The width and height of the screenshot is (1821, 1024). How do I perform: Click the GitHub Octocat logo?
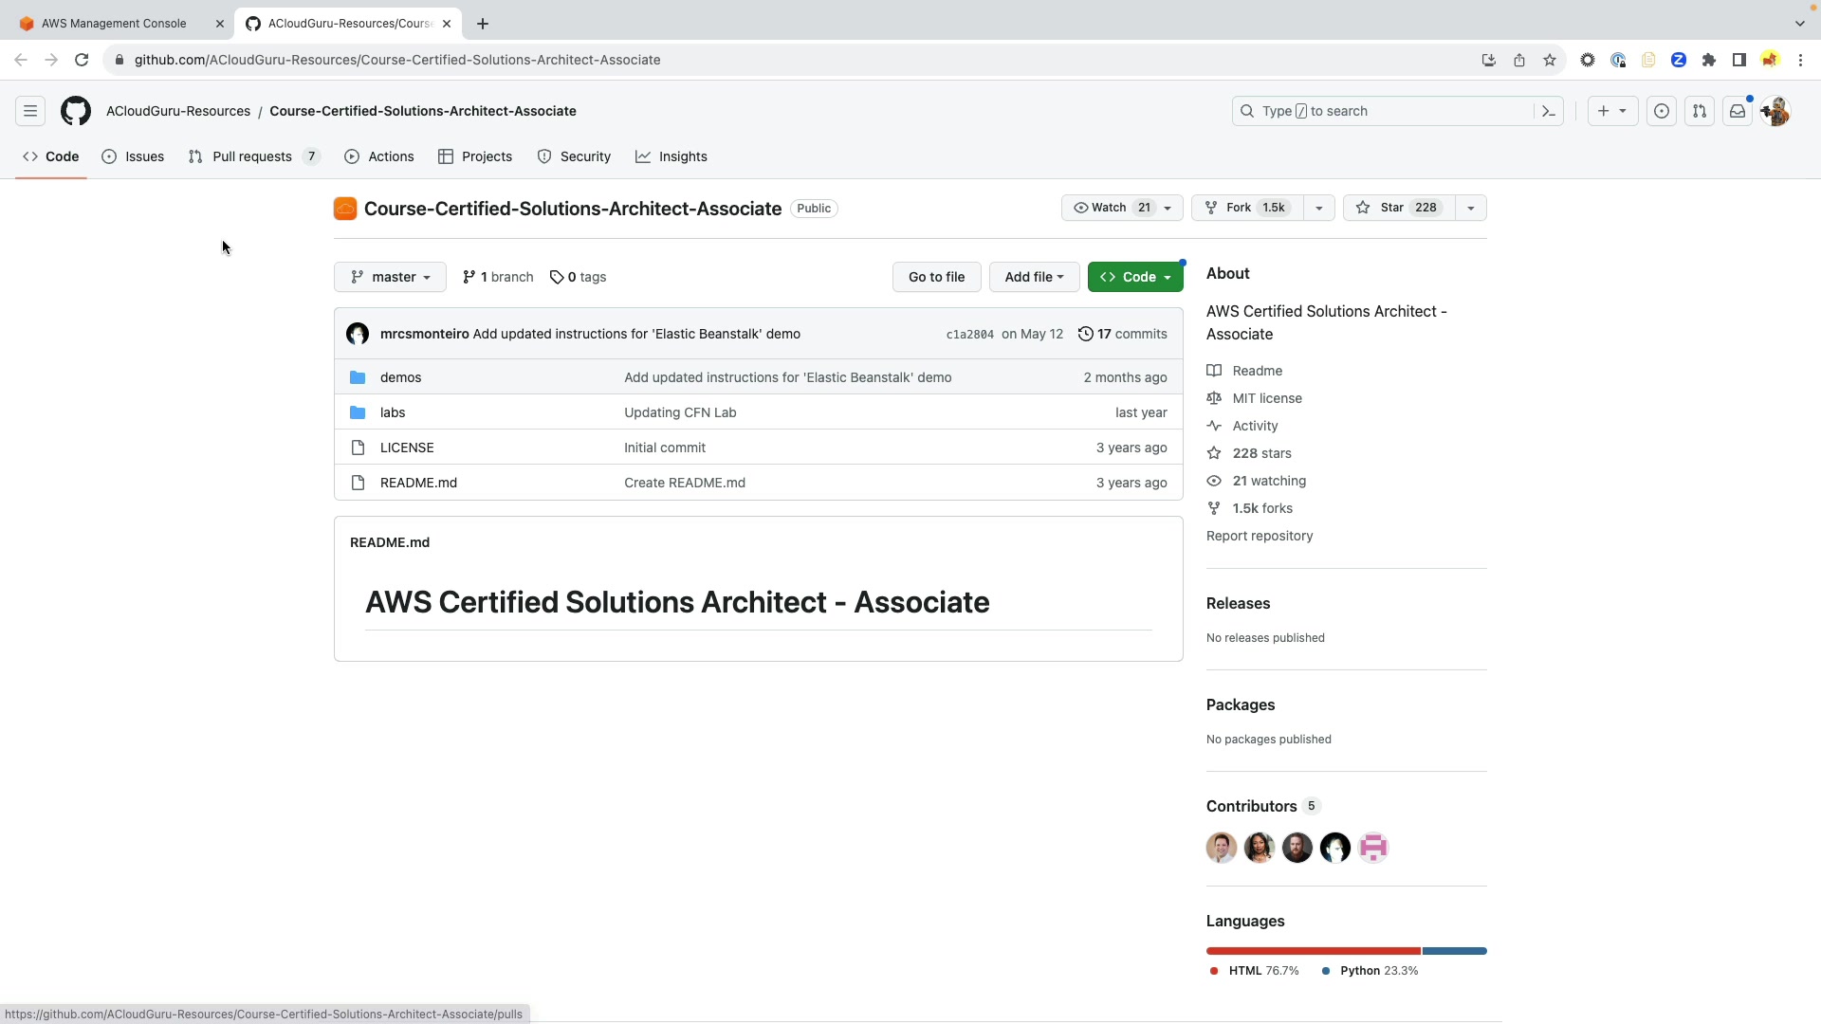coord(76,111)
